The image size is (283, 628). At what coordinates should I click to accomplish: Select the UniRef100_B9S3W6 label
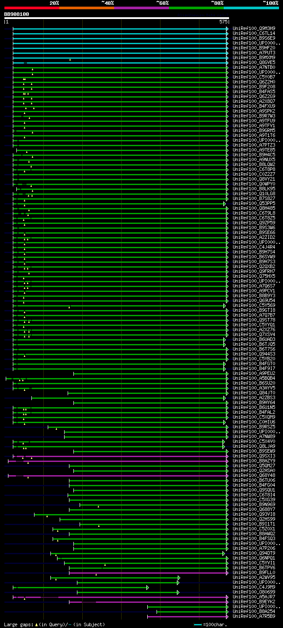[x=254, y=228]
